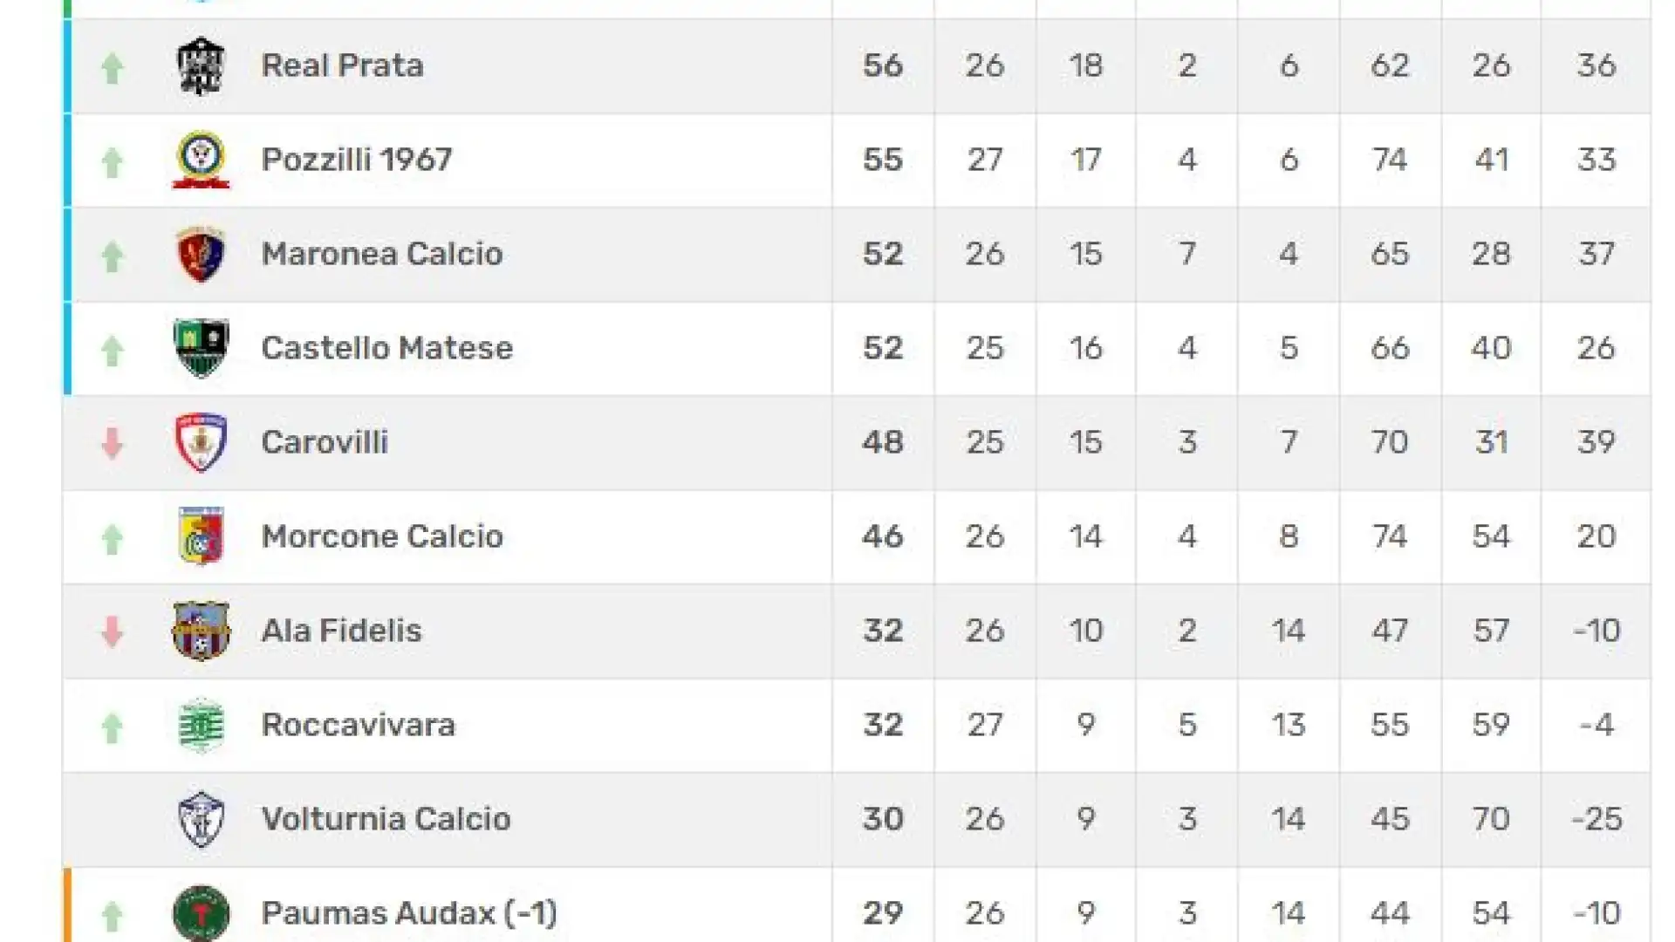Click Real Prata's 56 points cell
The height and width of the screenshot is (942, 1675).
click(883, 65)
